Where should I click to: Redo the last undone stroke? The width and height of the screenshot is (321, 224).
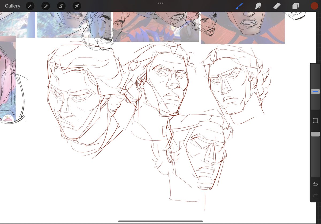click(315, 196)
